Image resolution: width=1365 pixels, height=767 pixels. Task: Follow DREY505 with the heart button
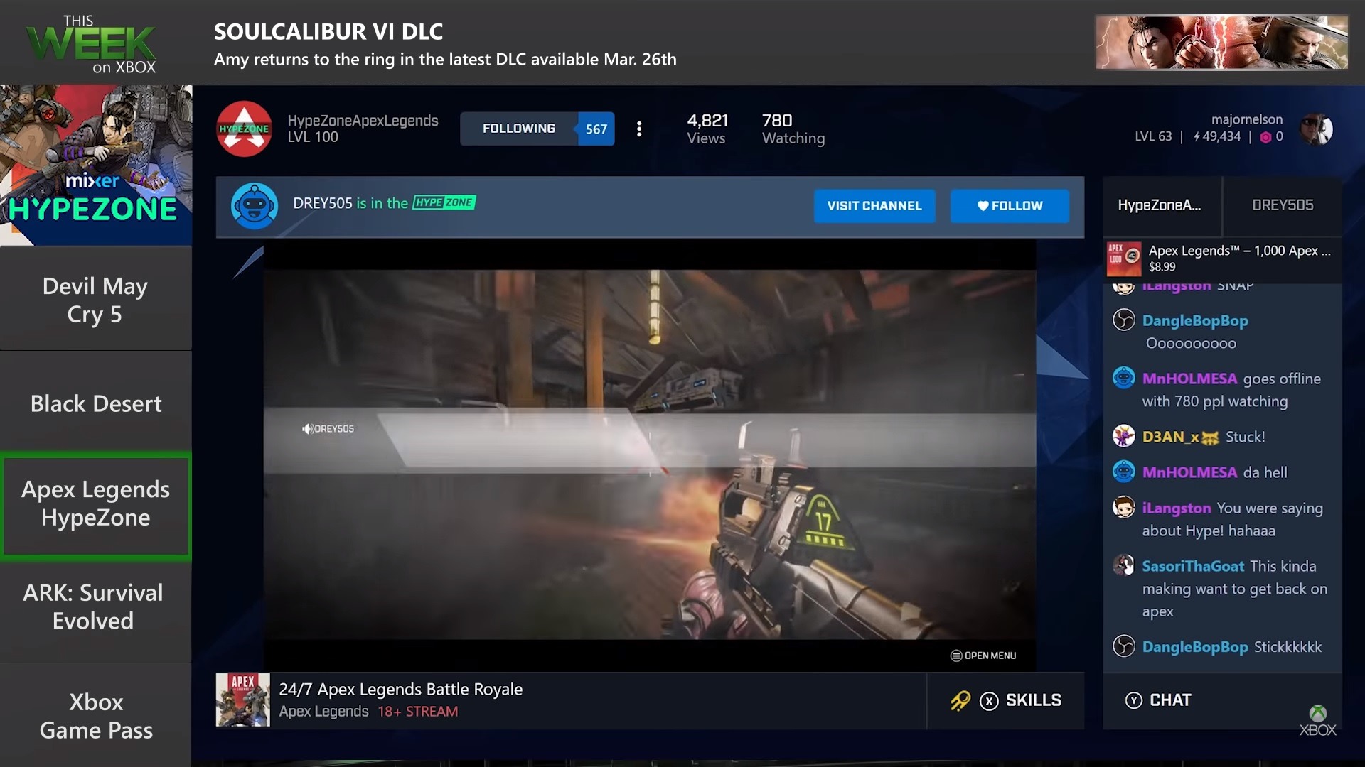1009,206
